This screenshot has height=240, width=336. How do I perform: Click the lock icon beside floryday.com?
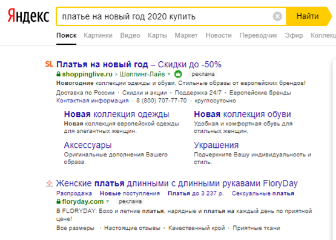coord(58,202)
